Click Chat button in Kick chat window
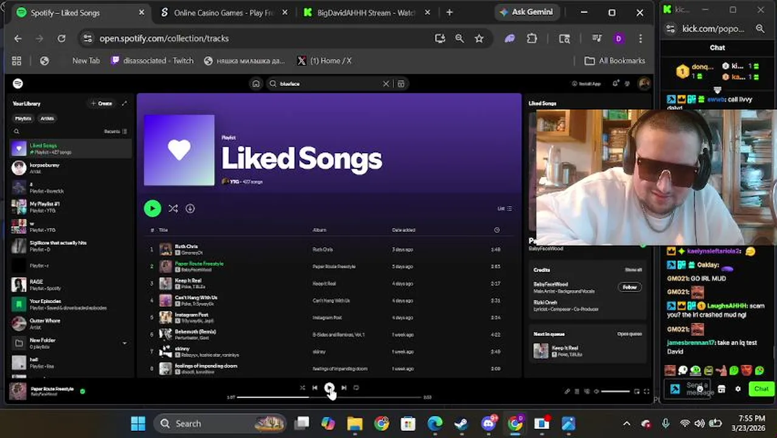 click(761, 389)
